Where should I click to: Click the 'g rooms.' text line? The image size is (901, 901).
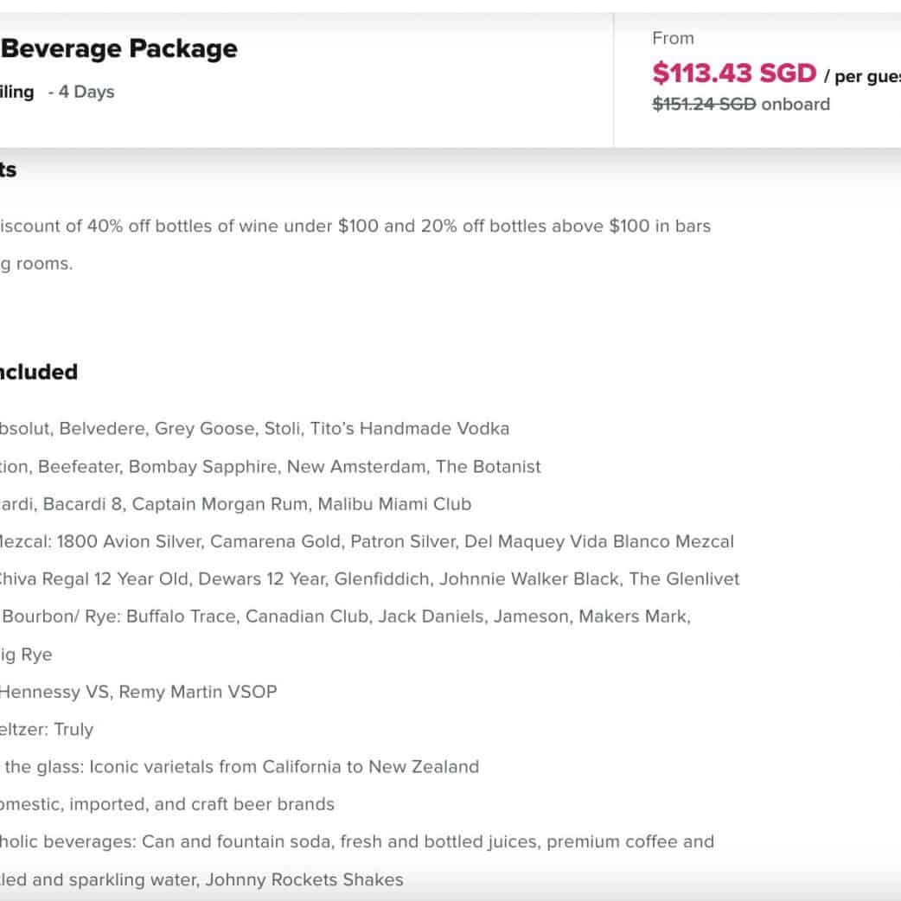(36, 265)
